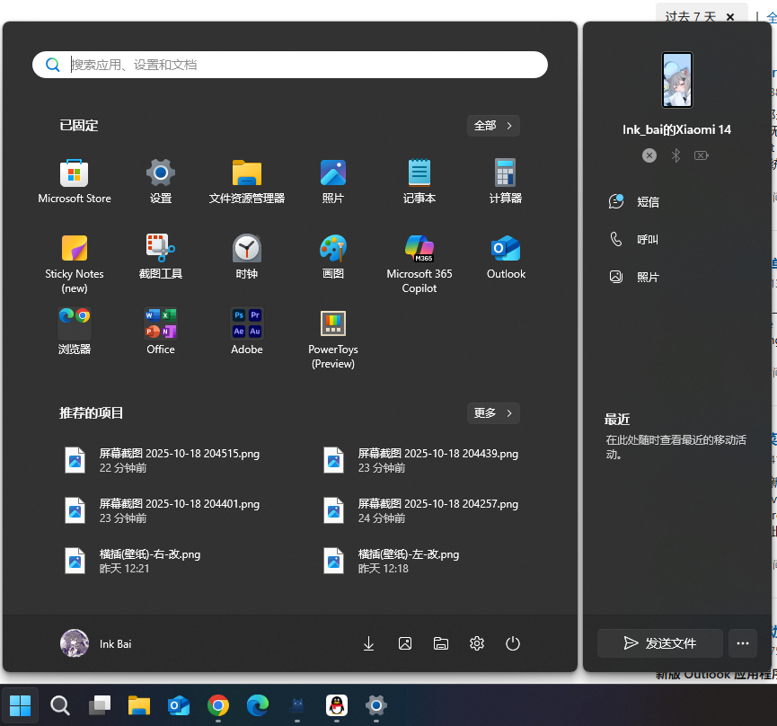Open File Explorer icon in Start footer

tap(440, 643)
